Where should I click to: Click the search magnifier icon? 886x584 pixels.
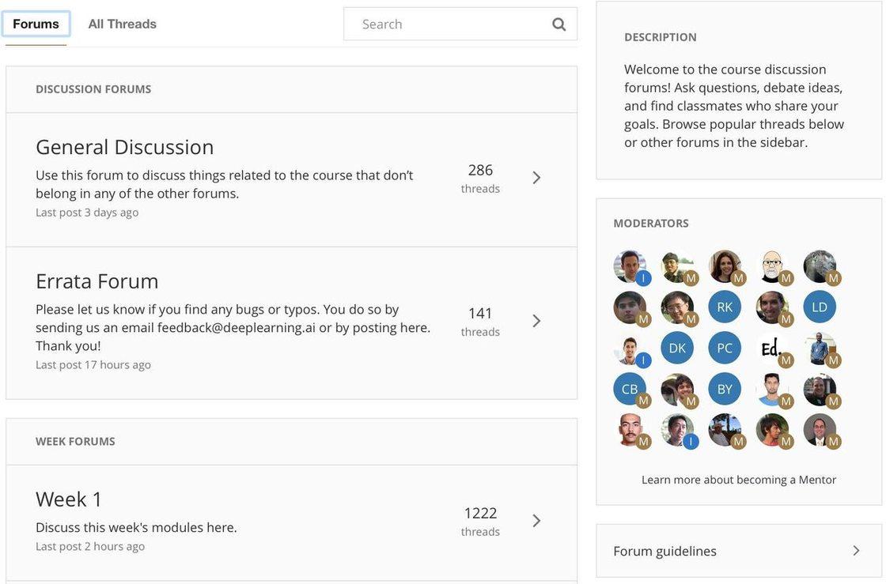click(x=558, y=24)
